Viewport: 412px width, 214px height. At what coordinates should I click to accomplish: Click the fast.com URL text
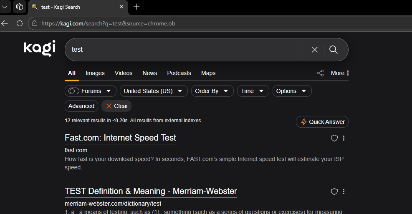[76, 150]
